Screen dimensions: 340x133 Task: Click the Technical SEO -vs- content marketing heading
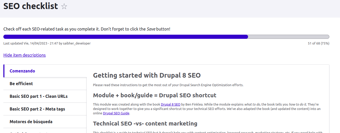pyautogui.click(x=145, y=123)
